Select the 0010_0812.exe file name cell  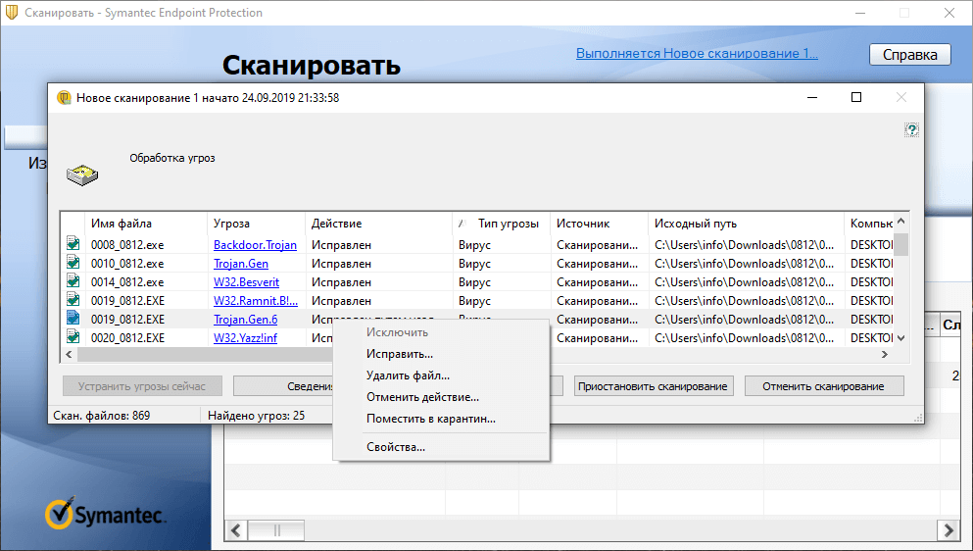click(127, 264)
